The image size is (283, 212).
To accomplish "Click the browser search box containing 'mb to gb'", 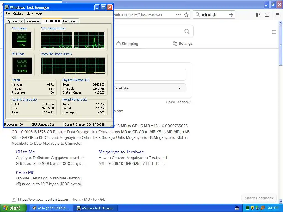I will coord(214,15).
